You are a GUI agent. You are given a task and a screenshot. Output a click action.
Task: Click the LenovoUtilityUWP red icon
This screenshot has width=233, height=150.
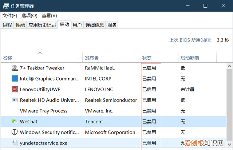click(15, 89)
